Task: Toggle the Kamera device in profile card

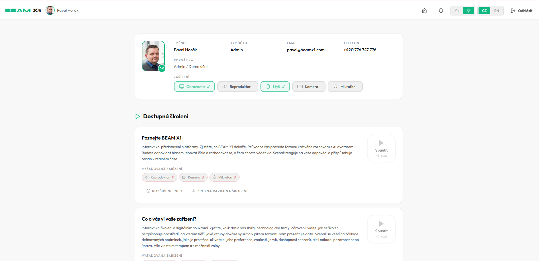Action: click(x=309, y=87)
